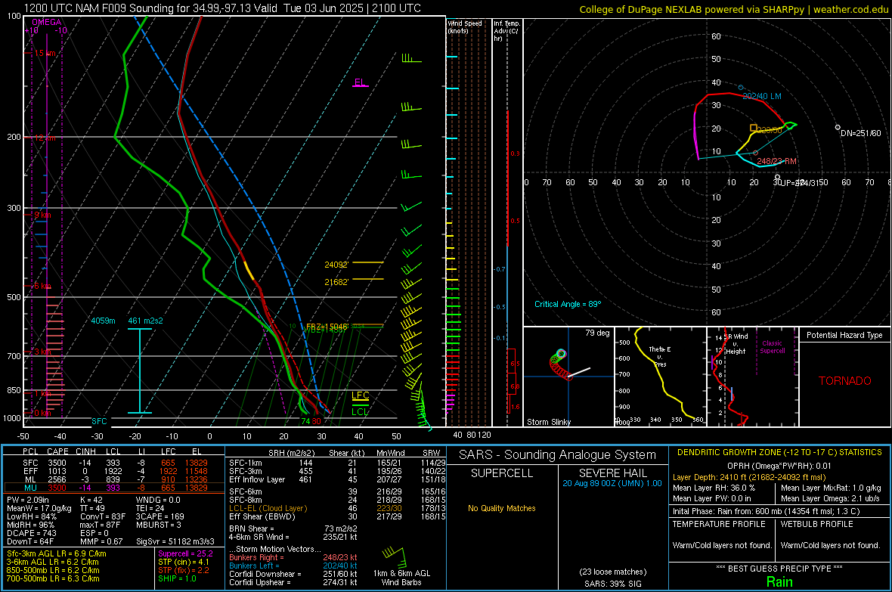The height and width of the screenshot is (592, 892).
Task: Click the 248/23 RM hodograph label
Action: coord(776,161)
